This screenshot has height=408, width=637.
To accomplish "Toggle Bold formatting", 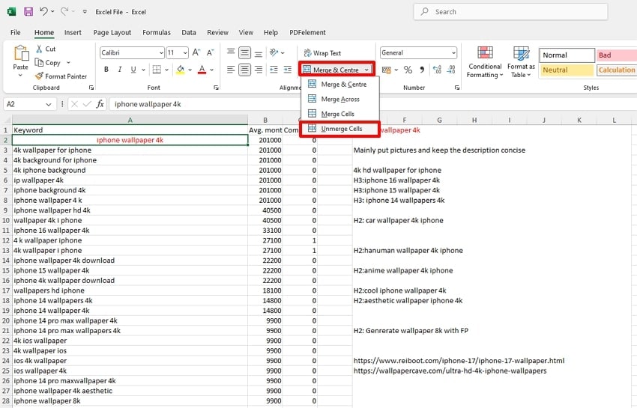I will 106,70.
